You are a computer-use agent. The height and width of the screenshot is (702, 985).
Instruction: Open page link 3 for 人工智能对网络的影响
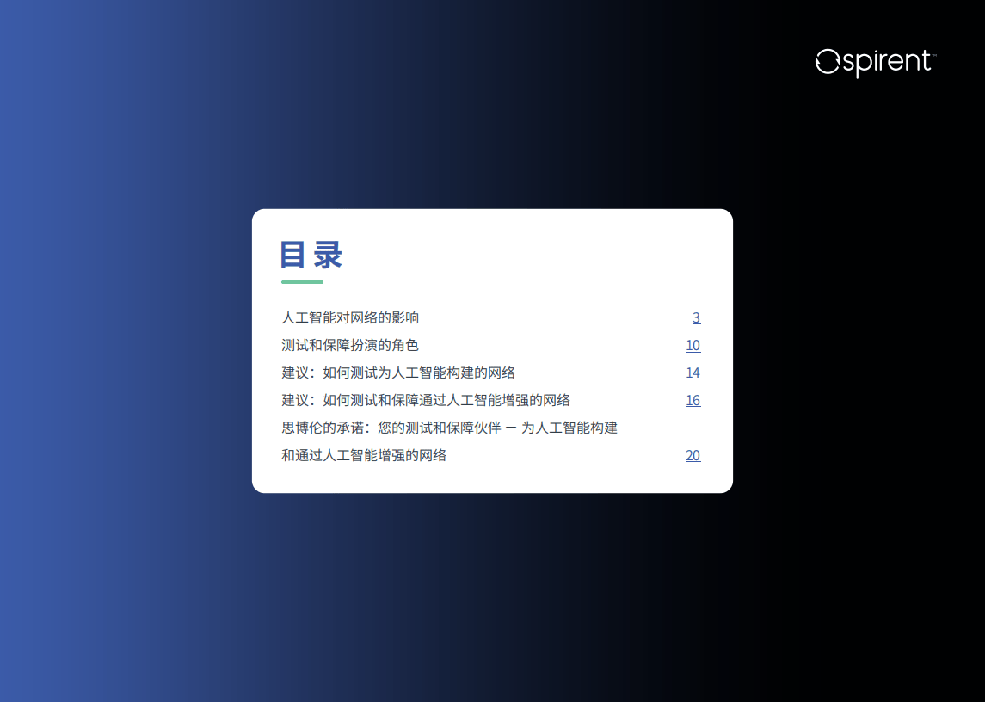[696, 318]
